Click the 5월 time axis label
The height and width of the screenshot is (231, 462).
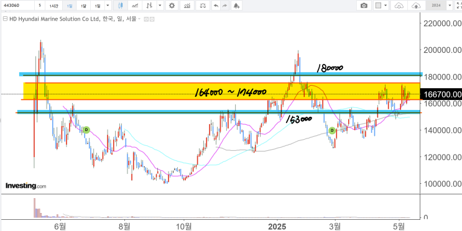tap(399, 227)
